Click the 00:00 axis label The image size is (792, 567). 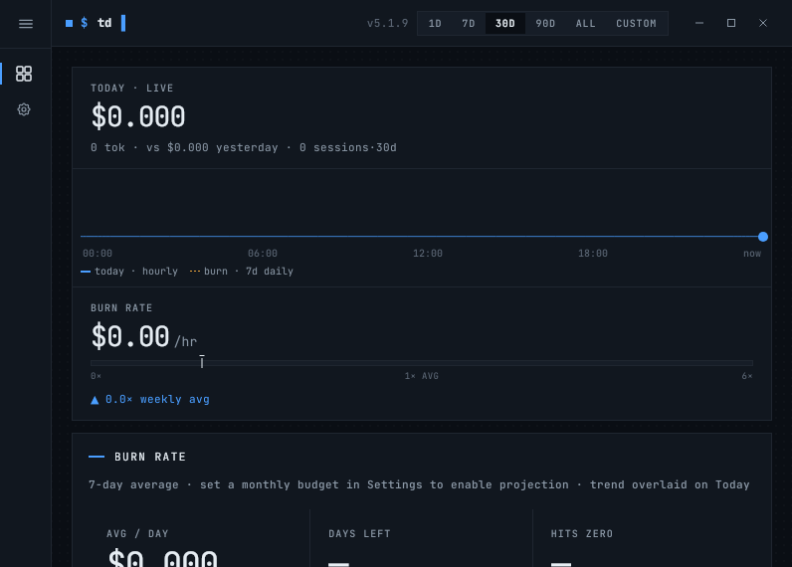click(x=98, y=254)
